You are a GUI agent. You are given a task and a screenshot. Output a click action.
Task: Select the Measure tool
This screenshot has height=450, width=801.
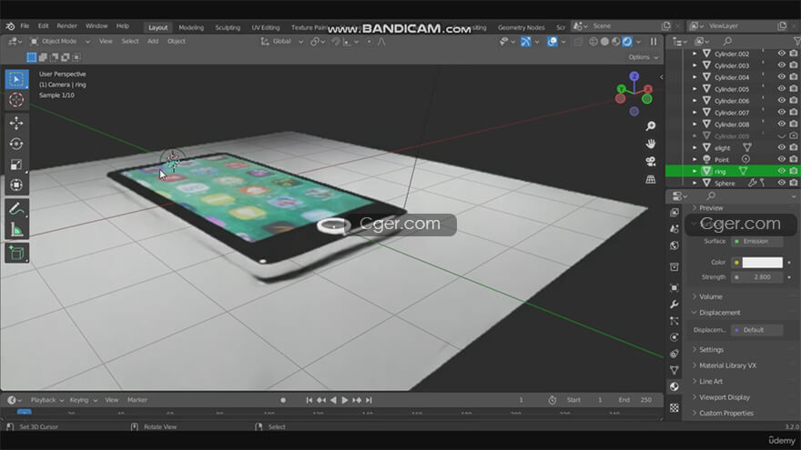(x=16, y=230)
